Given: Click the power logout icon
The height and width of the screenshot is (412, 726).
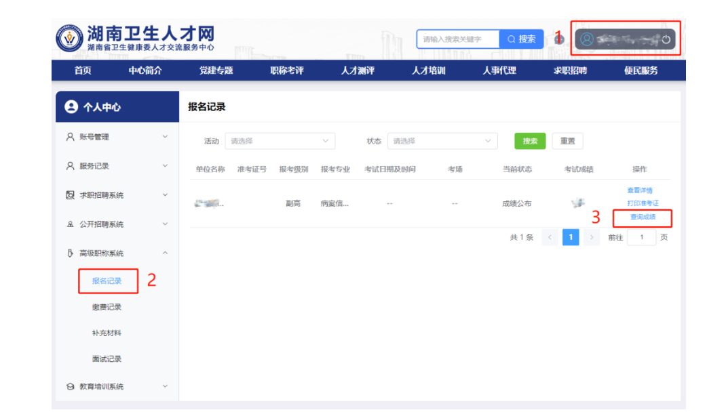Looking at the screenshot, I should pyautogui.click(x=666, y=39).
